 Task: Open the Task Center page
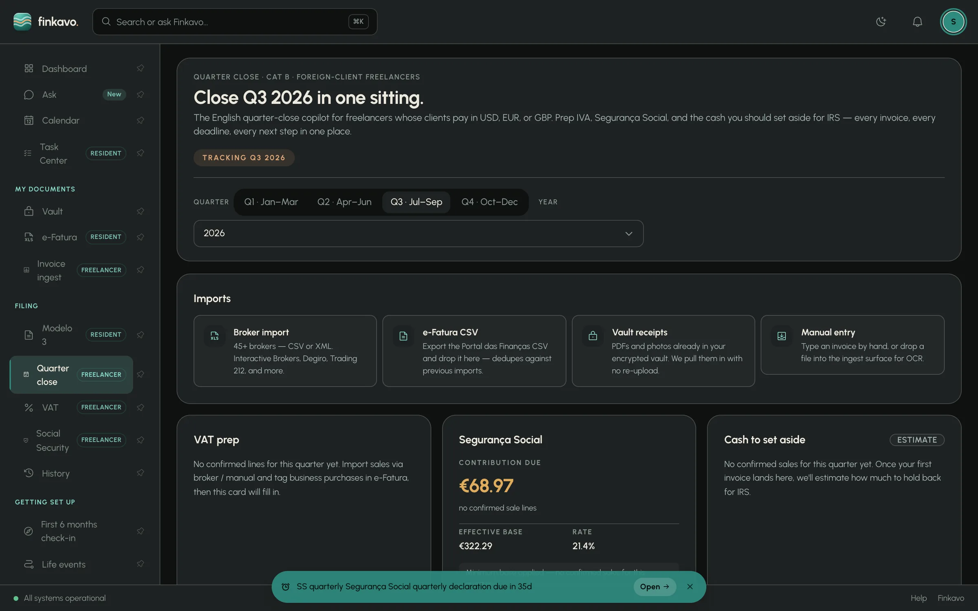[71, 153]
